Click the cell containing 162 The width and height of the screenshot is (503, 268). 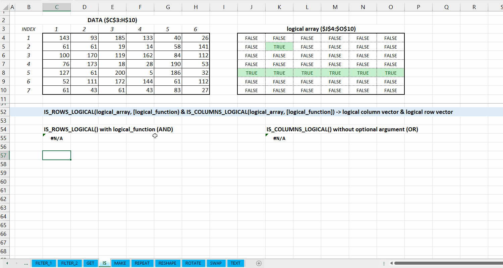point(140,55)
